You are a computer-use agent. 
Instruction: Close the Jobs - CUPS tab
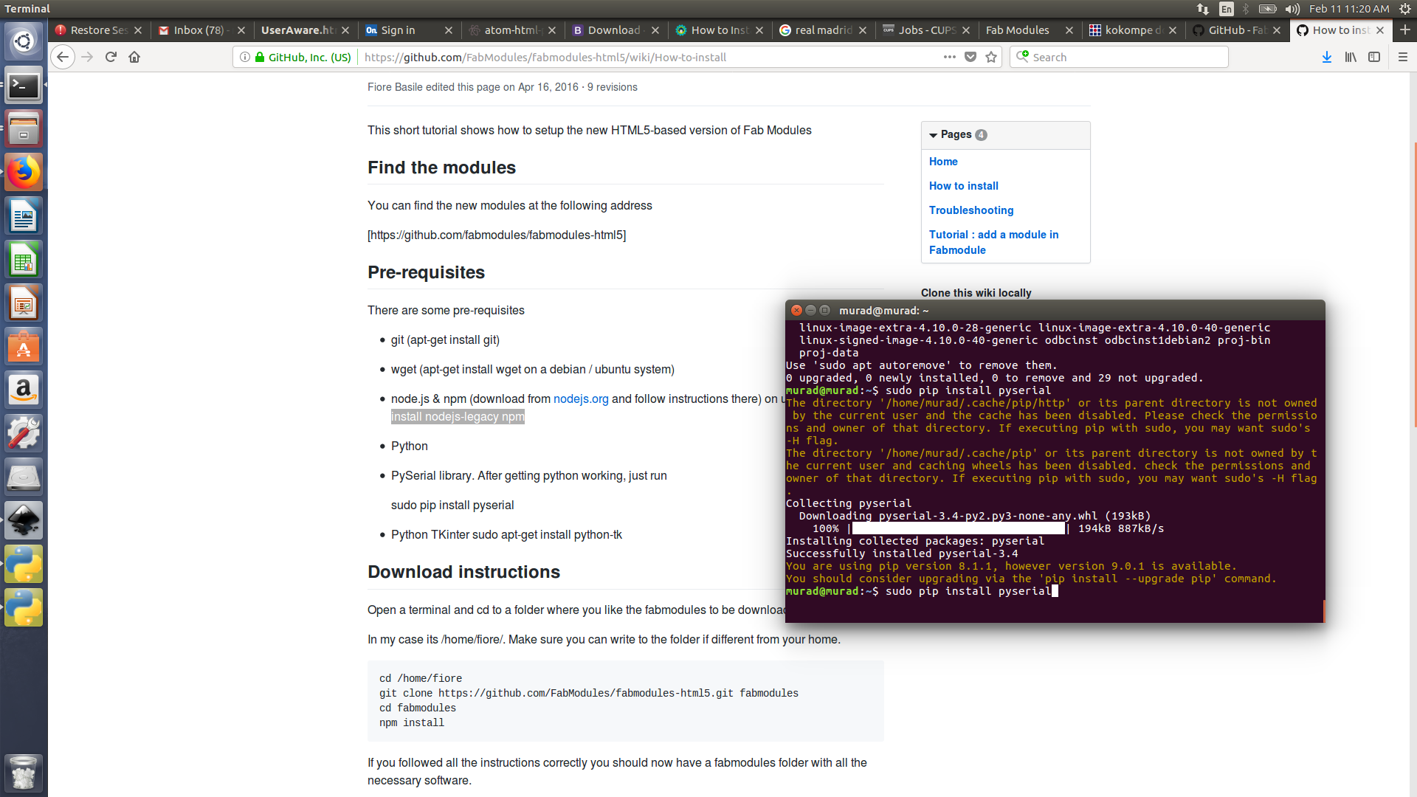coord(966,30)
